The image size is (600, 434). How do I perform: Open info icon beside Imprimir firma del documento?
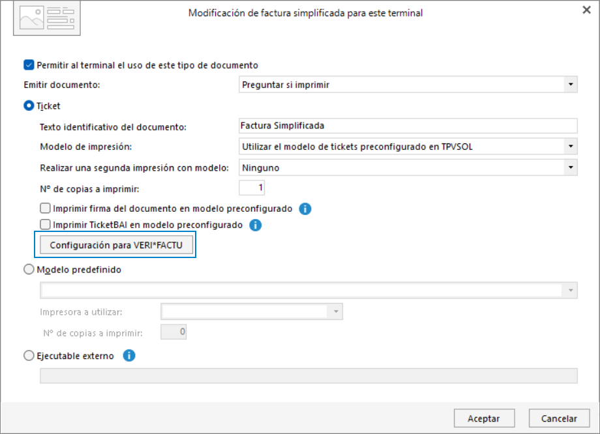point(305,209)
